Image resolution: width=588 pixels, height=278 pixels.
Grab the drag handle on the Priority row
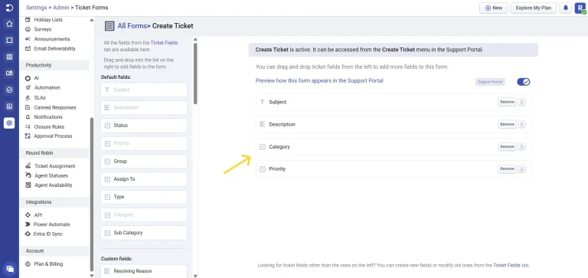pyautogui.click(x=521, y=169)
